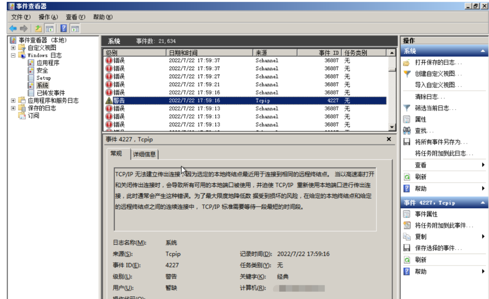Sort by the 来源 column header
Image resolution: width=489 pixels, height=299 pixels.
click(x=275, y=53)
